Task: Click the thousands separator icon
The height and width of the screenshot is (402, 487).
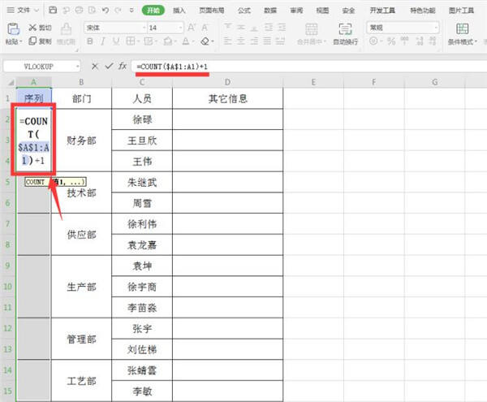Action: (404, 41)
